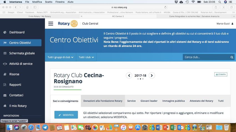The width and height of the screenshot is (236, 132).
Task: Open Risorse section in sidebar
Action: (x=14, y=74)
